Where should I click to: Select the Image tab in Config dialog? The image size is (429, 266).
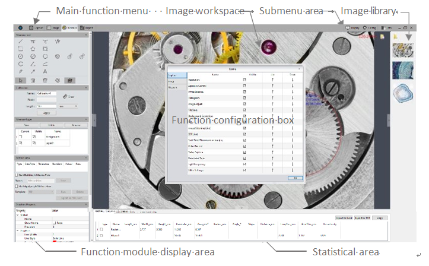point(177,81)
